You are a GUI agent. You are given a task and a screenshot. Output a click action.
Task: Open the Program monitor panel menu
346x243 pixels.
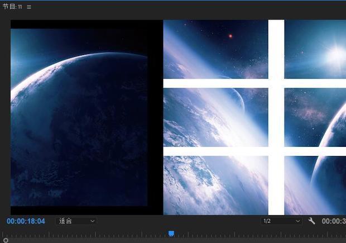(x=29, y=7)
